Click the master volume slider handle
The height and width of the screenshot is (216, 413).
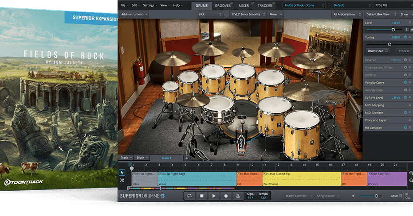(x=376, y=196)
